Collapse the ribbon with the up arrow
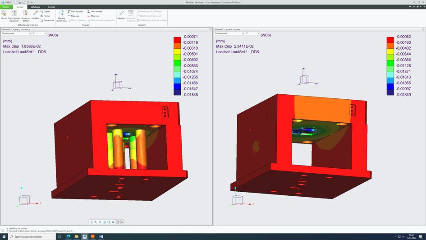Image resolution: width=426 pixels, height=240 pixels. coord(410,6)
